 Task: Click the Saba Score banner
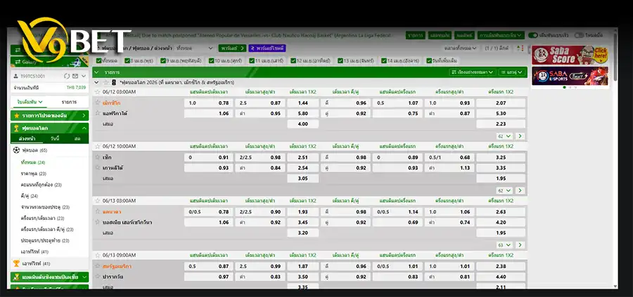tap(569, 55)
